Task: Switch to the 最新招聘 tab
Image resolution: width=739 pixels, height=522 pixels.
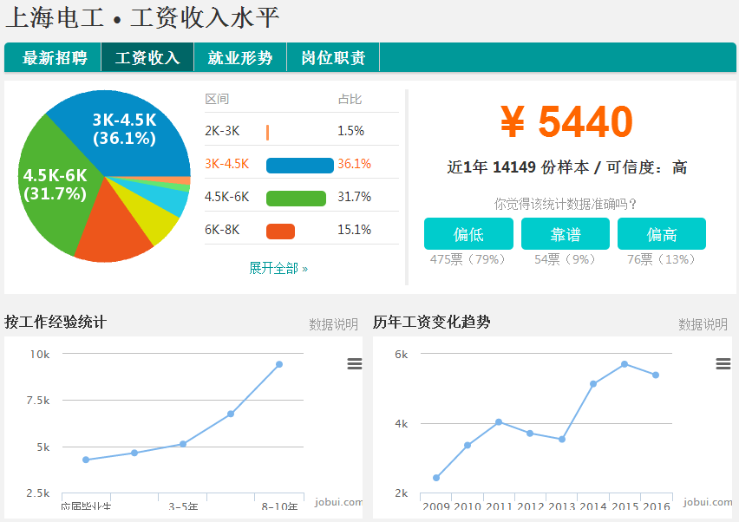Action: [54, 58]
